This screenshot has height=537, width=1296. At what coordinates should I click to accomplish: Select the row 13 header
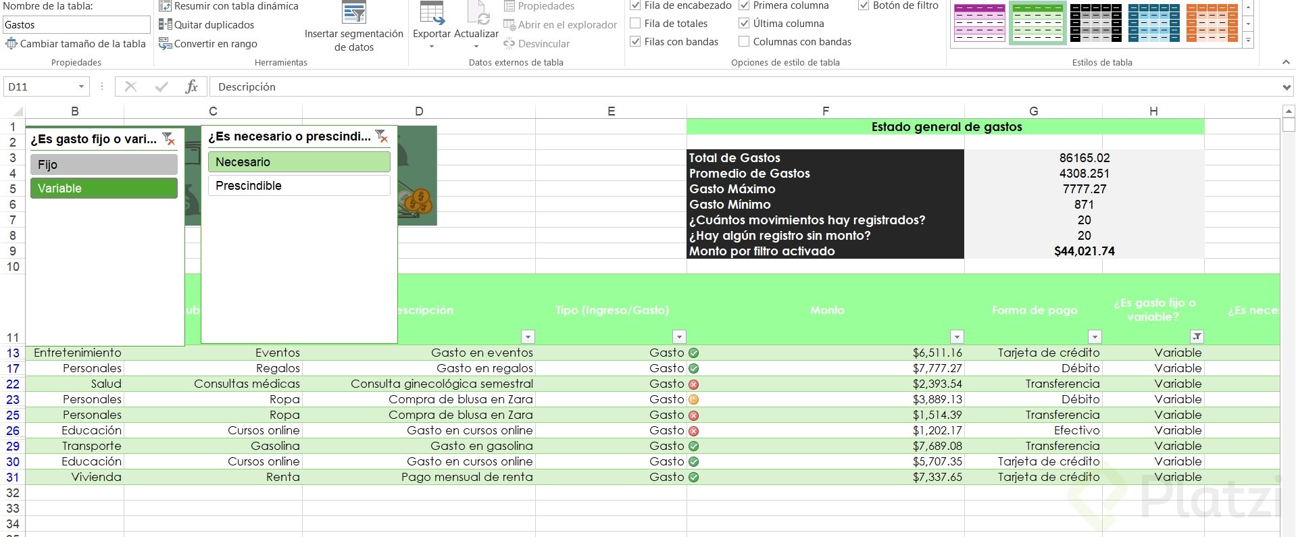pyautogui.click(x=13, y=353)
